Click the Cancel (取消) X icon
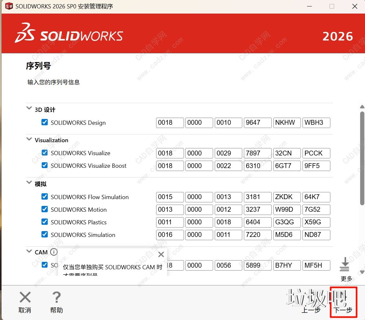Image resolution: width=365 pixels, height=320 pixels. 25,297
